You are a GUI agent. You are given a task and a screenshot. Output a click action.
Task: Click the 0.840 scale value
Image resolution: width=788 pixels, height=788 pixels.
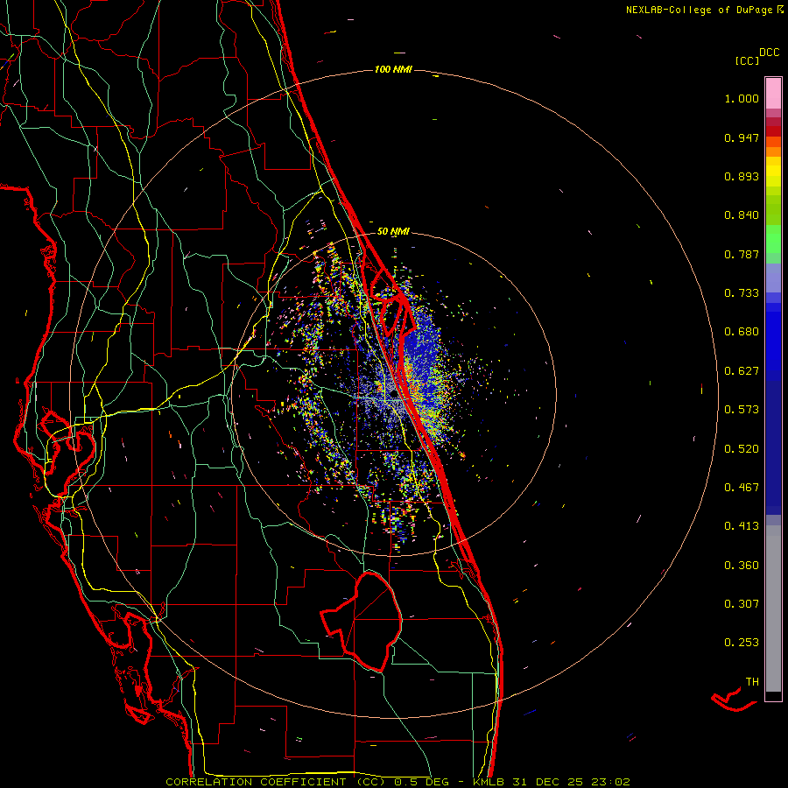[x=742, y=215]
